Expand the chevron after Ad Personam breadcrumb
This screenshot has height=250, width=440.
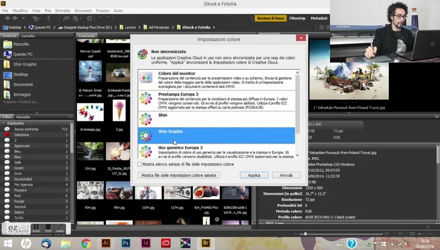coord(173,28)
